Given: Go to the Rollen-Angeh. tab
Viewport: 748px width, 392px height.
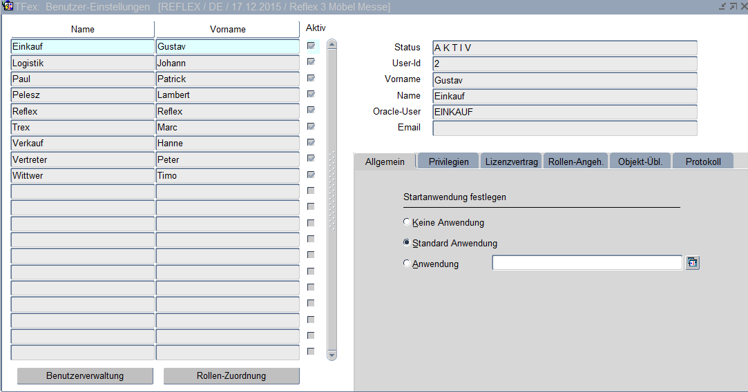Looking at the screenshot, I should (x=576, y=161).
